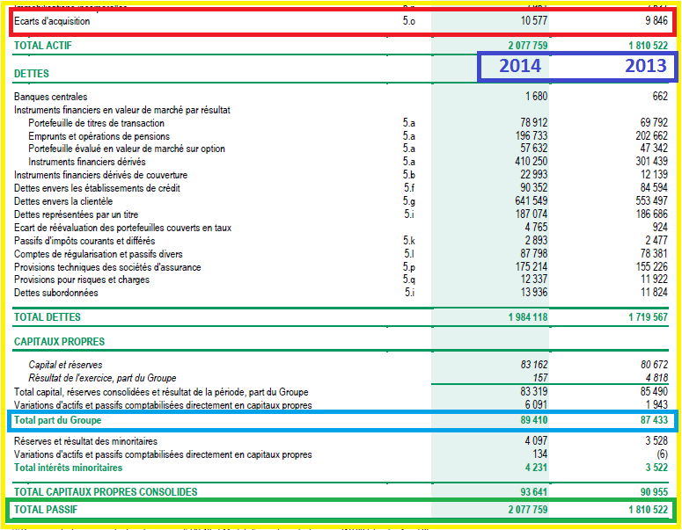
Task: Click 'Portefeuille évalué en valeur de marché sur option'
Action: 127,149
